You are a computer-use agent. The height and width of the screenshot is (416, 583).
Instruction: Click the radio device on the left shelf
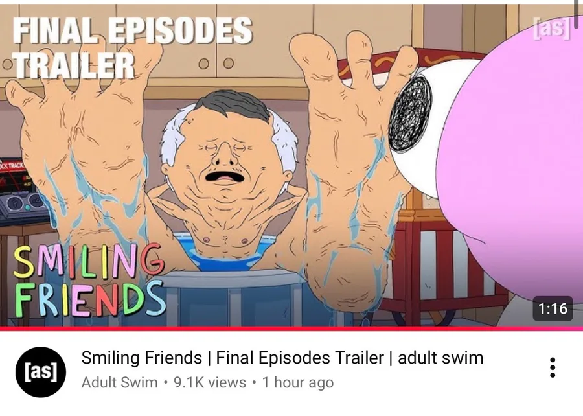(22, 191)
